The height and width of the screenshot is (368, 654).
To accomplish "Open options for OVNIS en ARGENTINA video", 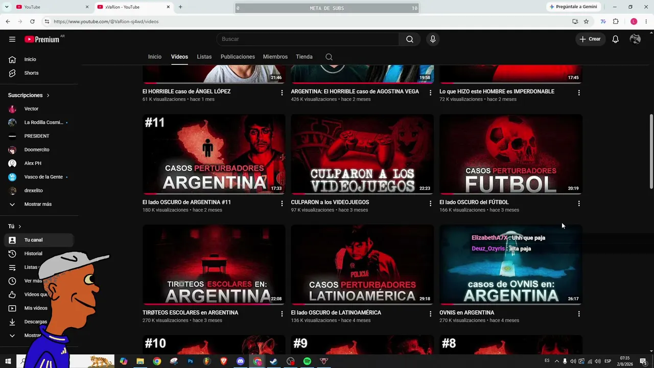I will click(579, 314).
